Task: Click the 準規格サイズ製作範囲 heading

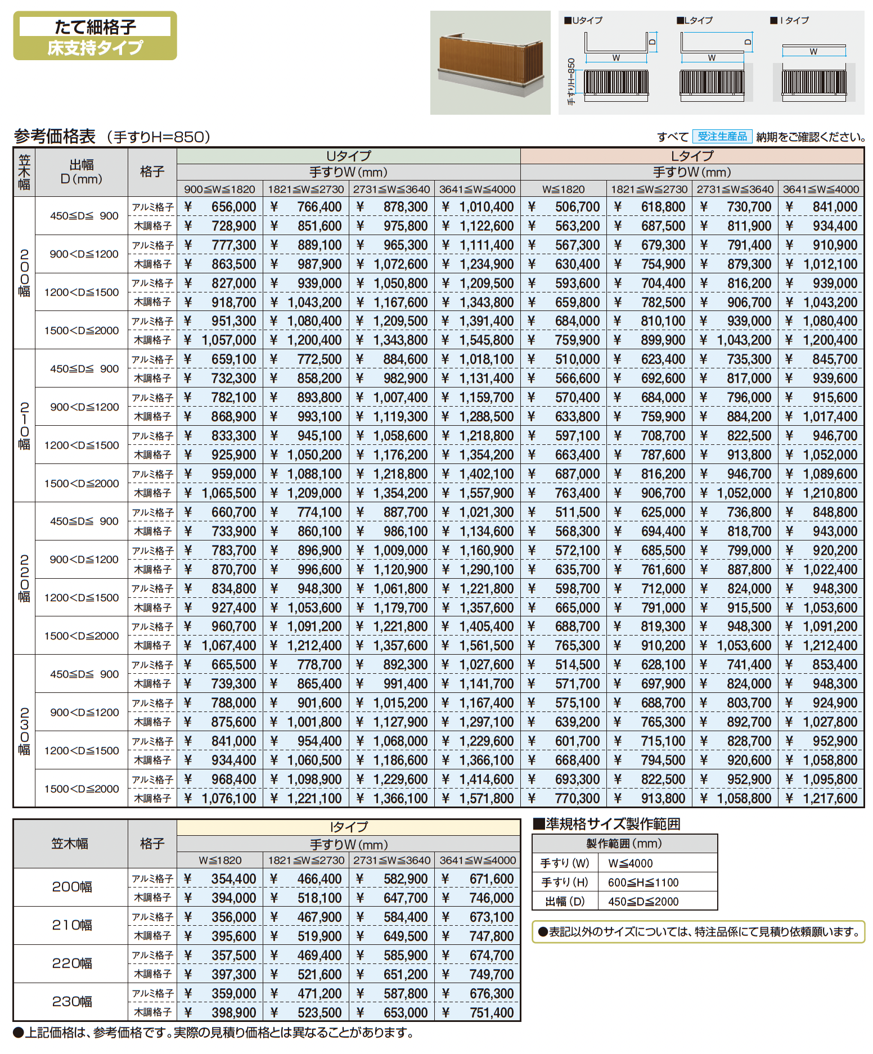Action: [x=607, y=825]
